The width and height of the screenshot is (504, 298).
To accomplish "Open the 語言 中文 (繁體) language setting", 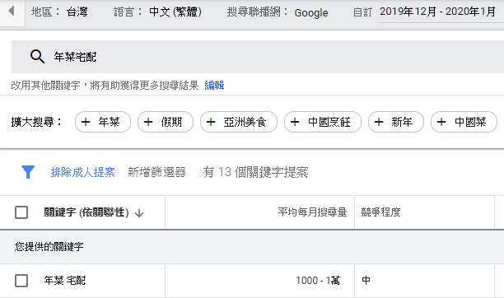I will 158,12.
